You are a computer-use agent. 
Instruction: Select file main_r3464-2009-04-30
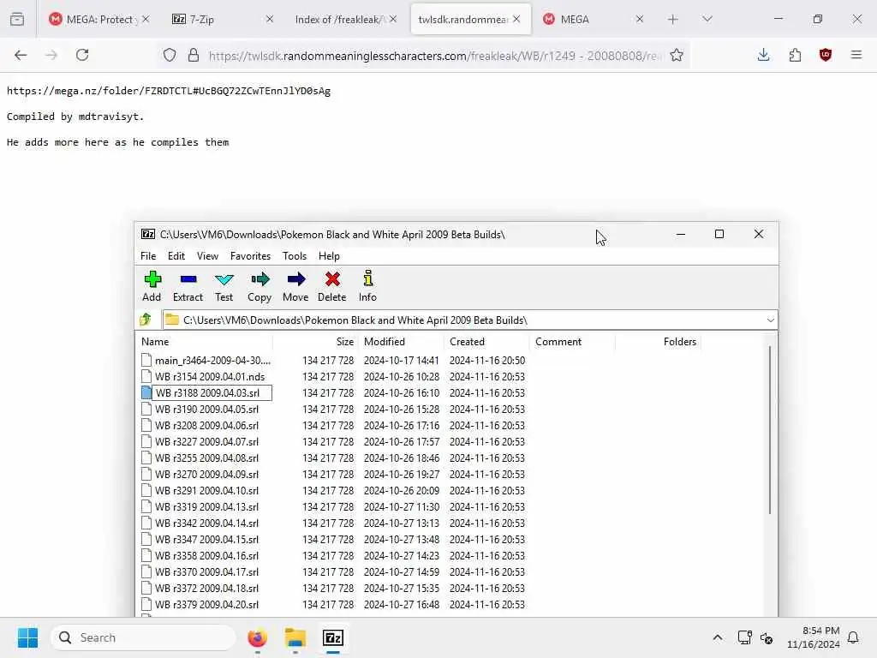pyautogui.click(x=212, y=361)
